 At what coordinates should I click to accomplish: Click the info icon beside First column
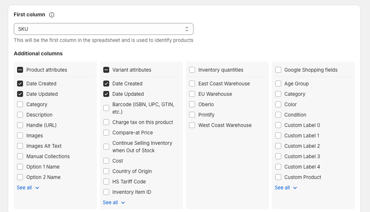point(51,15)
